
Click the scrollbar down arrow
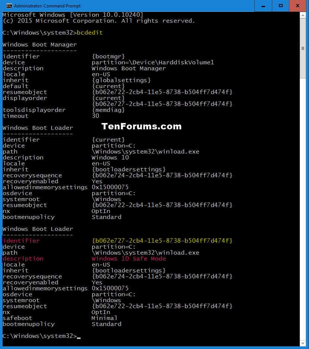[x=303, y=343]
